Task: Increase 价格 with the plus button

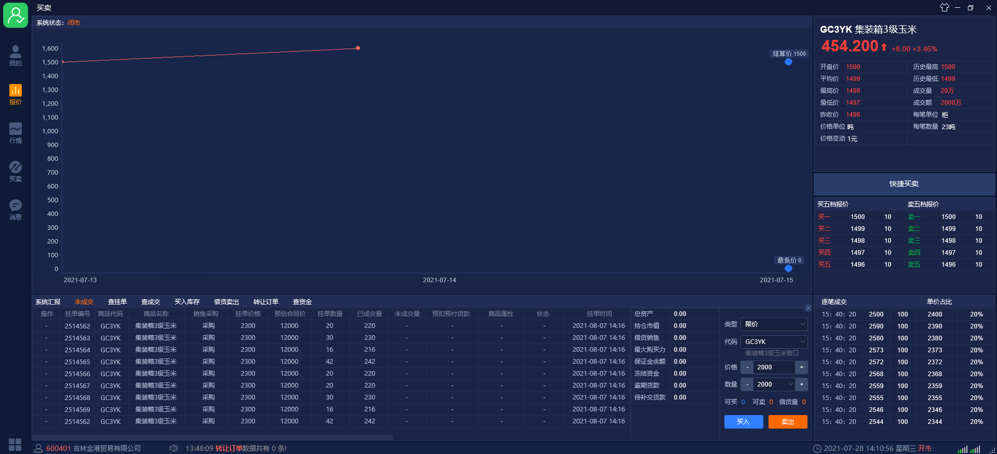Action: click(x=802, y=367)
